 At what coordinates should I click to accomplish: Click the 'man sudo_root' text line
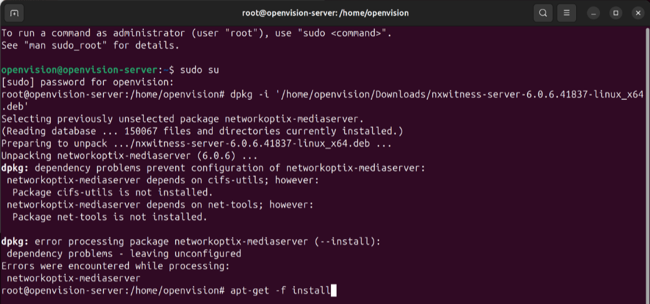pyautogui.click(x=90, y=46)
